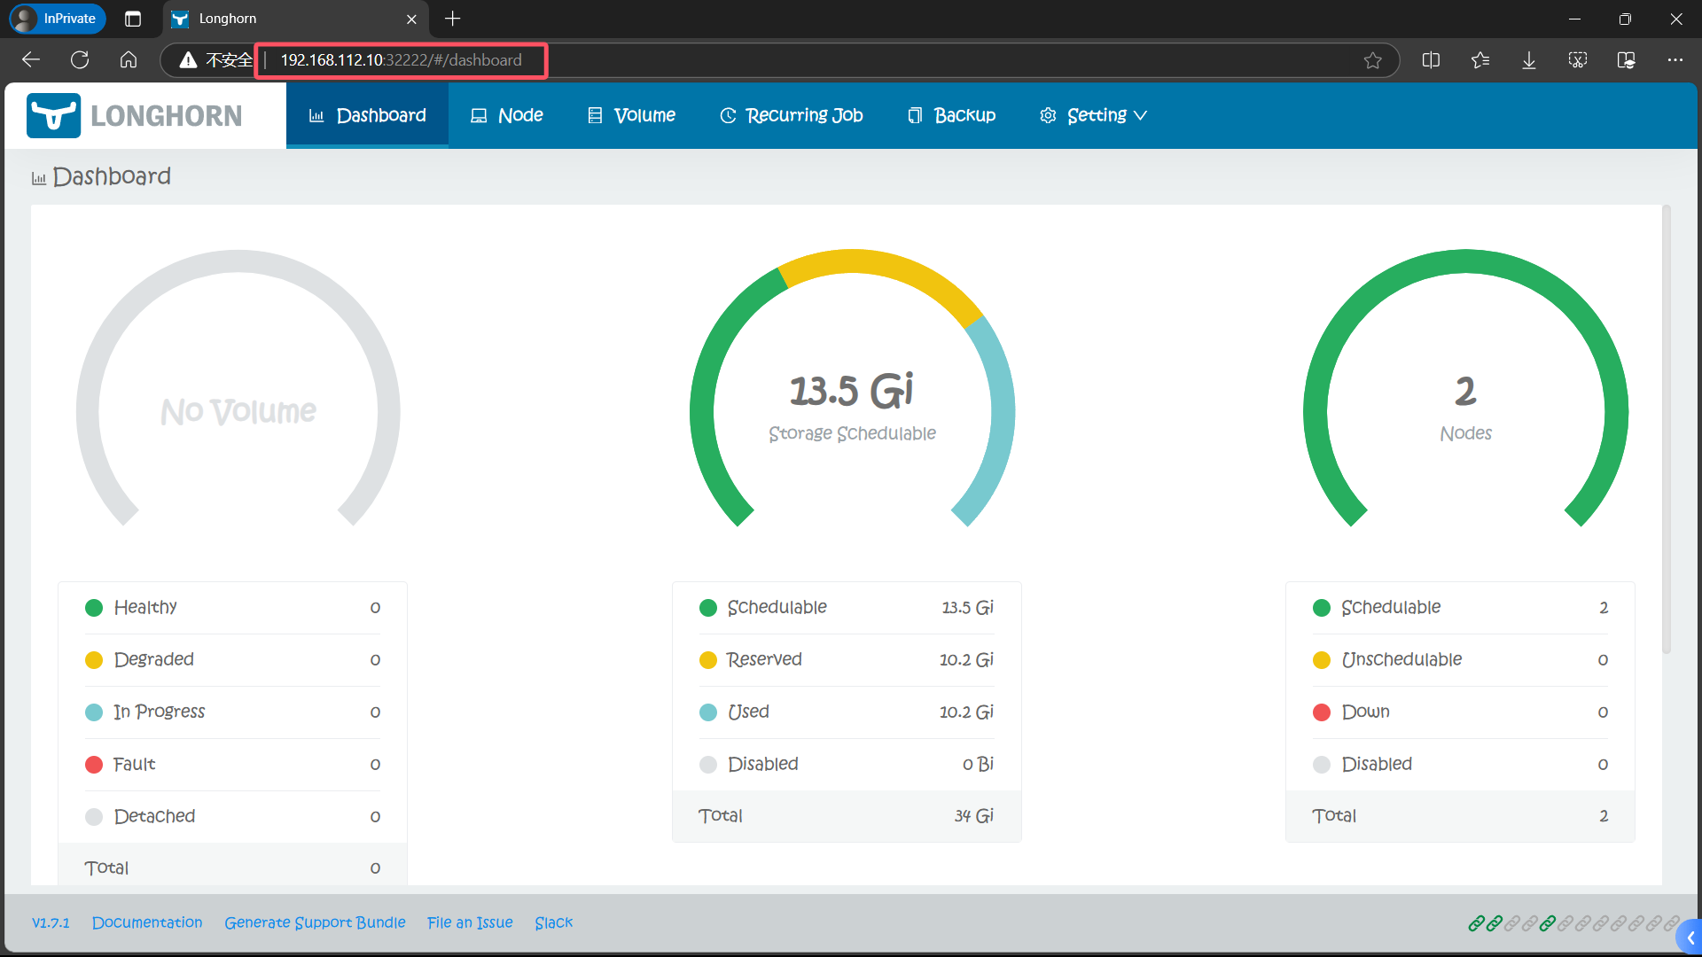This screenshot has width=1702, height=957.
Task: Expand the Setting dropdown menu
Action: 1093,115
